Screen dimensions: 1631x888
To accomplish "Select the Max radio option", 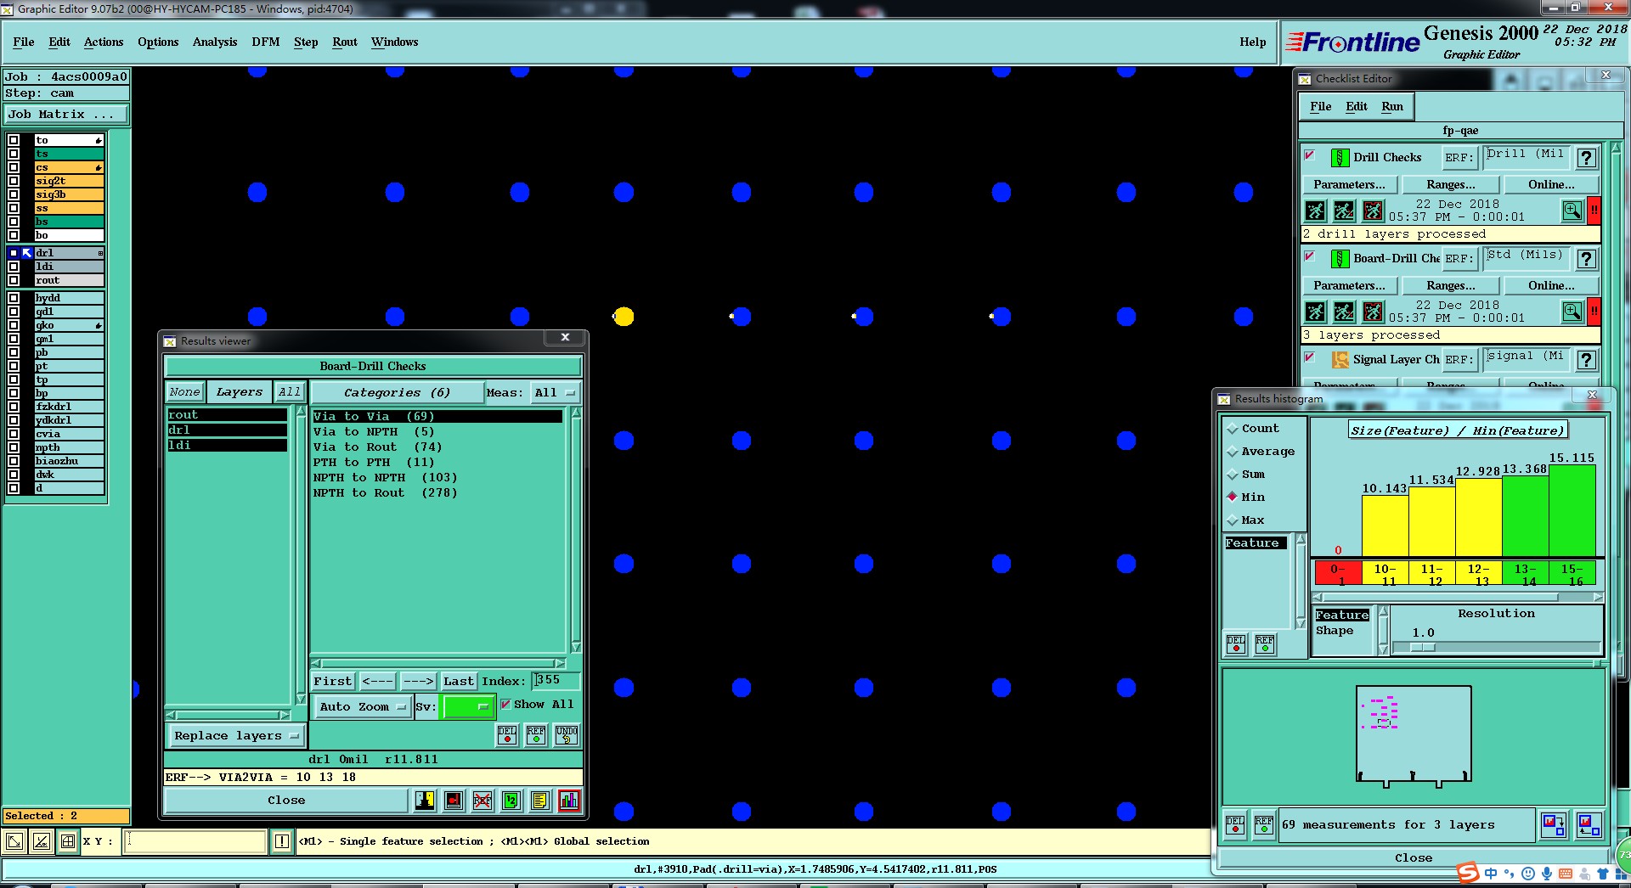I will click(x=1233, y=520).
